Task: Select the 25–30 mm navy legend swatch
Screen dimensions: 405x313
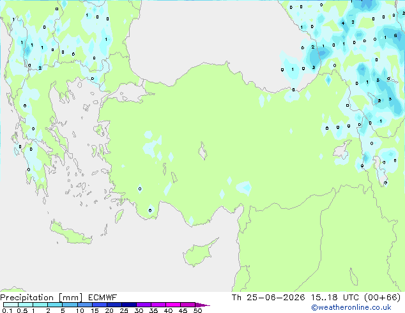Action: tap(128, 305)
